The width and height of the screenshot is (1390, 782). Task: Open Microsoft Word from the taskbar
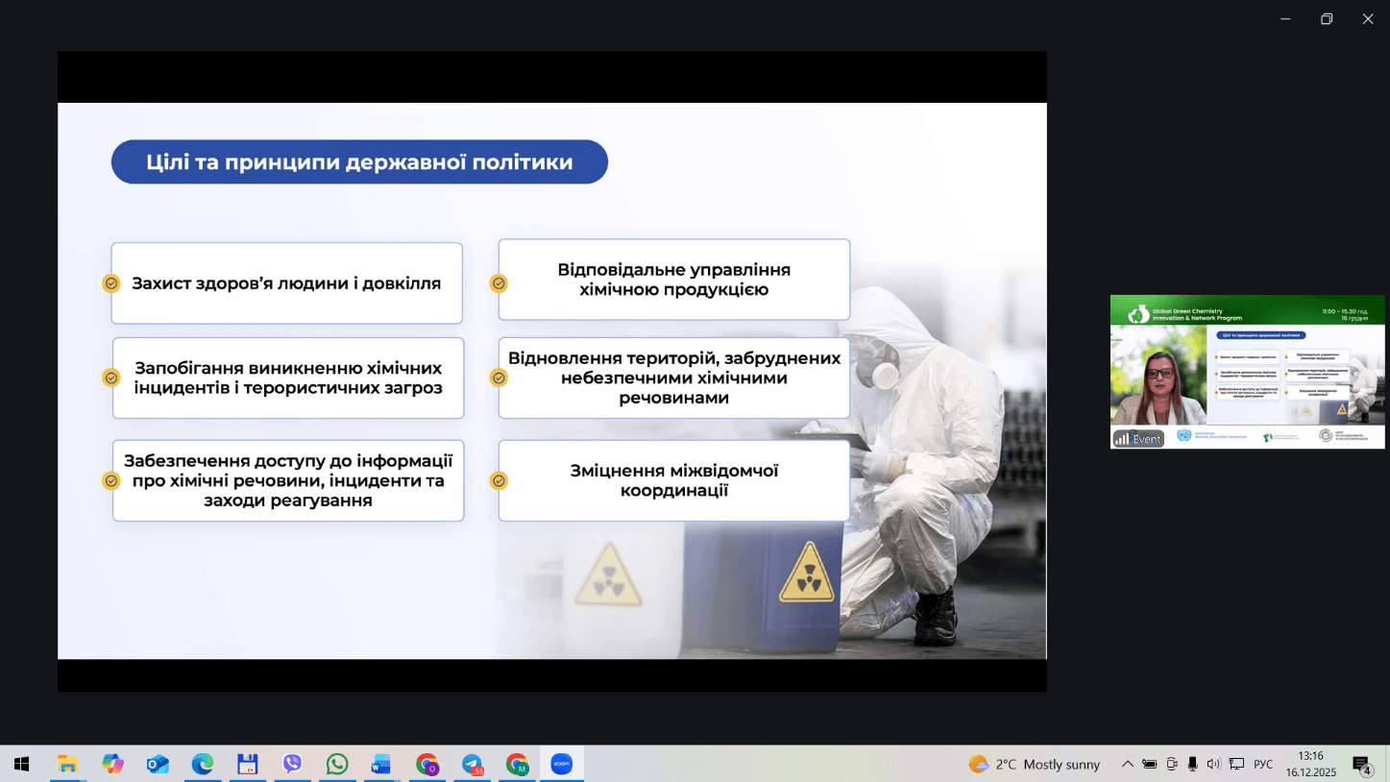381,765
